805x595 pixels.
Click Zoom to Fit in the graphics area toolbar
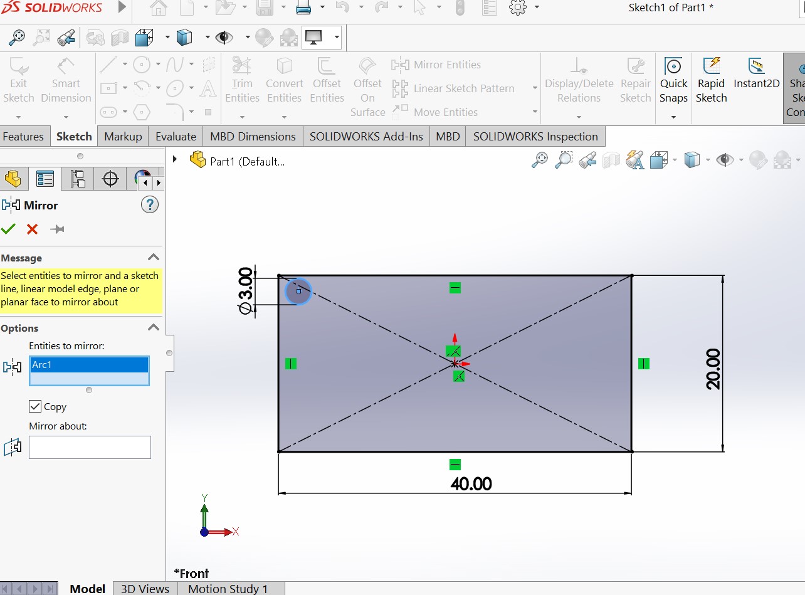coord(539,161)
